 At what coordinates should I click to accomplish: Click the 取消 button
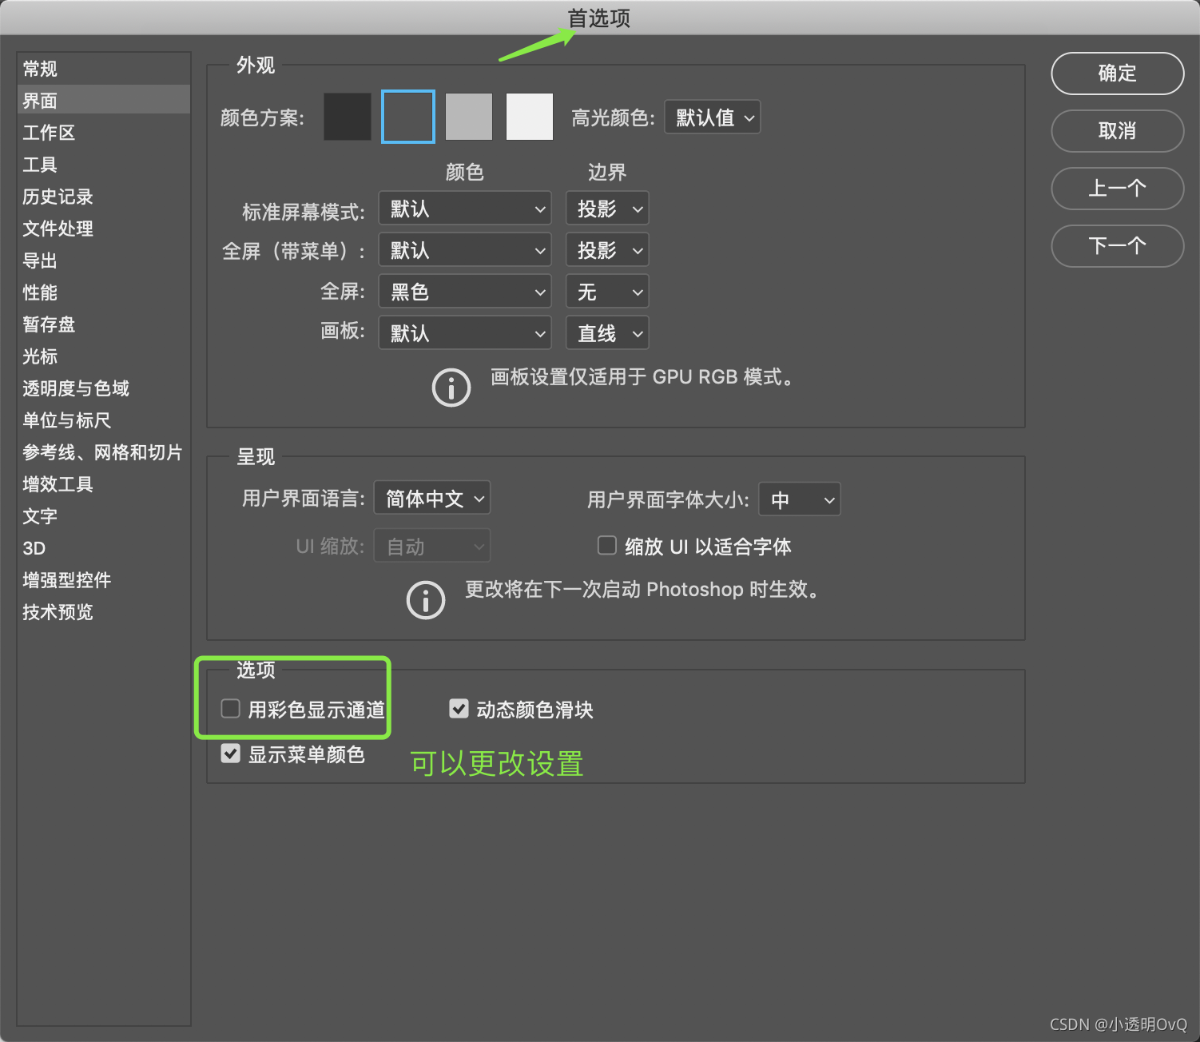[x=1117, y=131]
